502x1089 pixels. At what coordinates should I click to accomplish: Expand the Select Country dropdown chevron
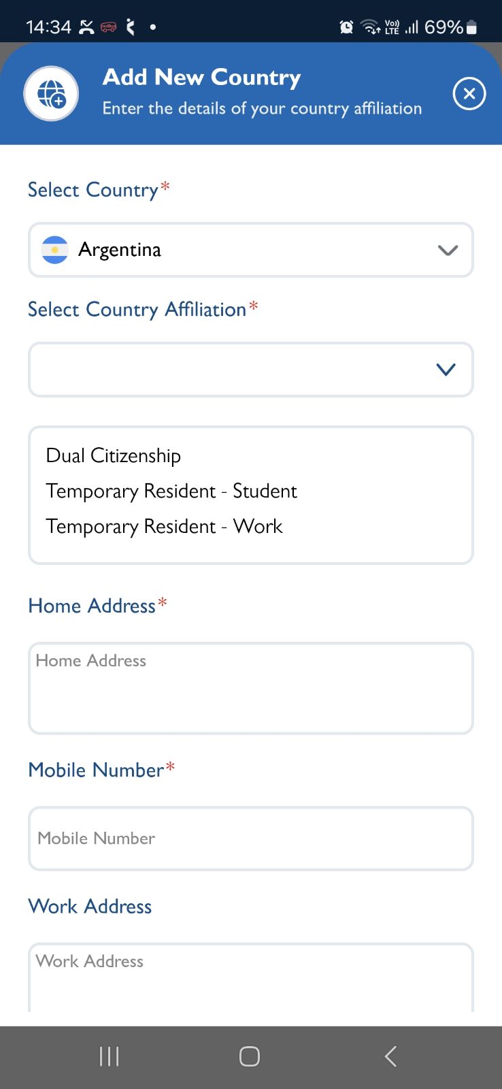pyautogui.click(x=447, y=250)
